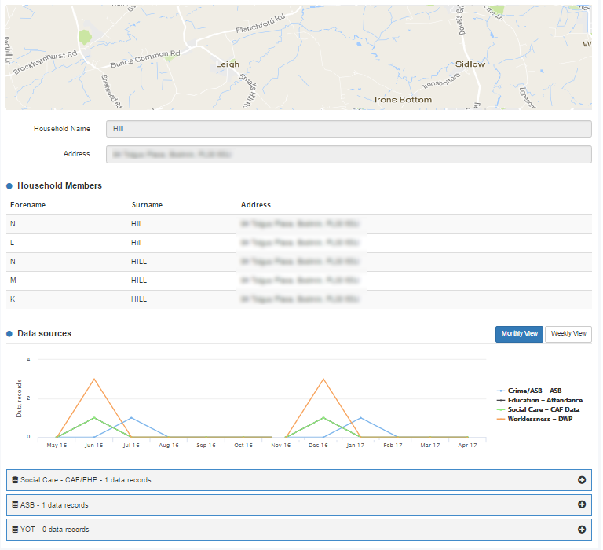Click database icon beside YOT records
Screen dimensions: 603x550
[x=15, y=530]
